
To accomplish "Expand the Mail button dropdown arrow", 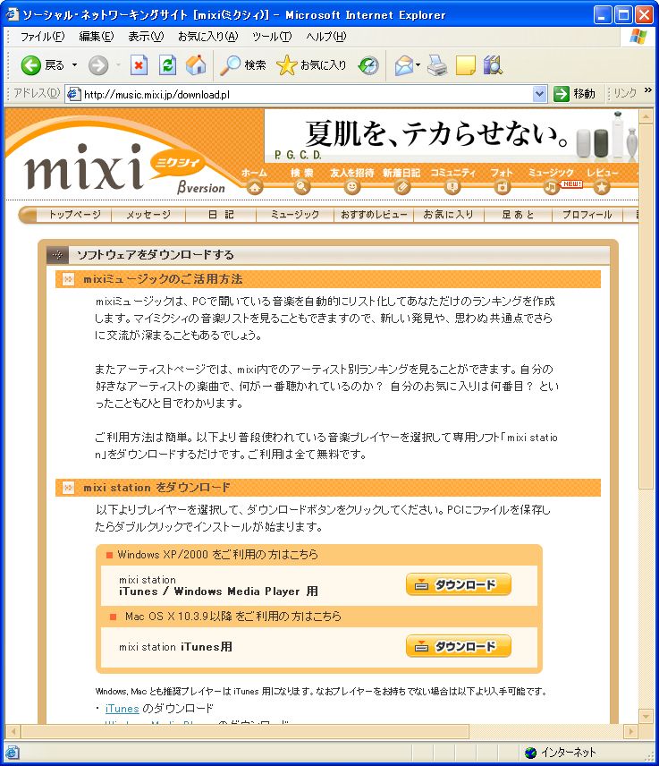I will [418, 65].
